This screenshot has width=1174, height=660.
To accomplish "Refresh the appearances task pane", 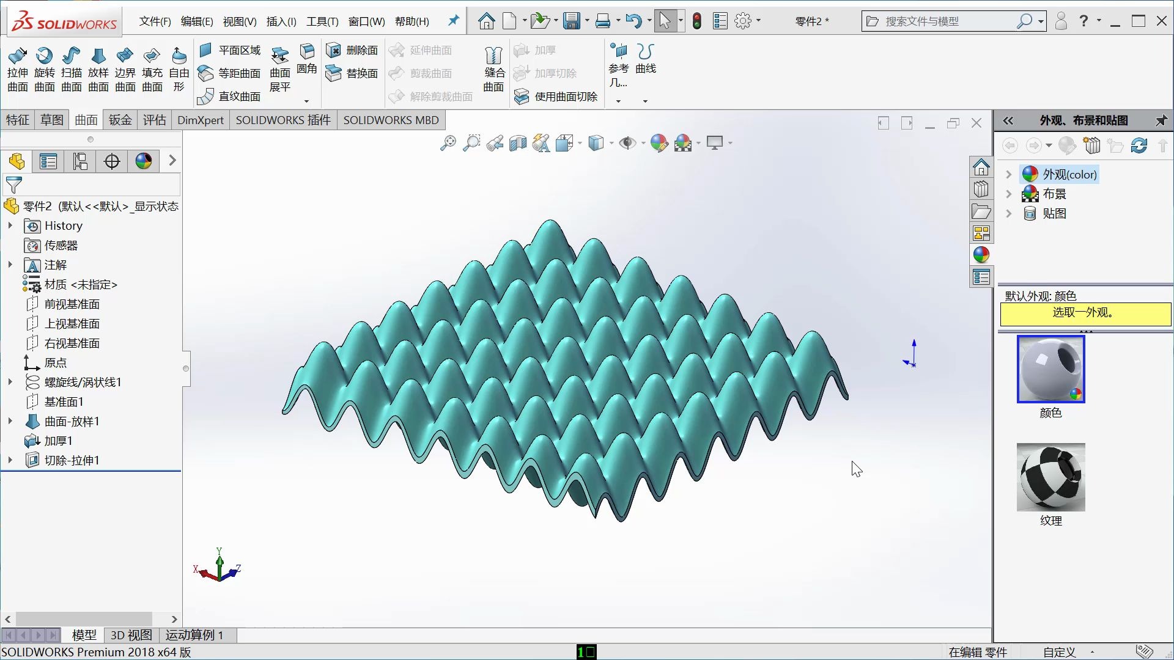I will click(1139, 145).
